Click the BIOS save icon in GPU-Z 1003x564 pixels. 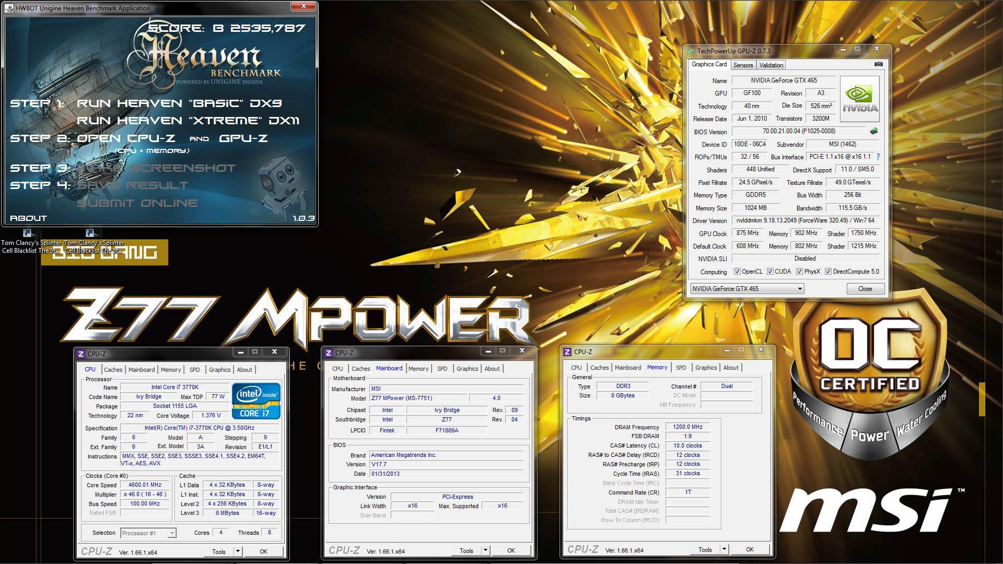pos(874,131)
